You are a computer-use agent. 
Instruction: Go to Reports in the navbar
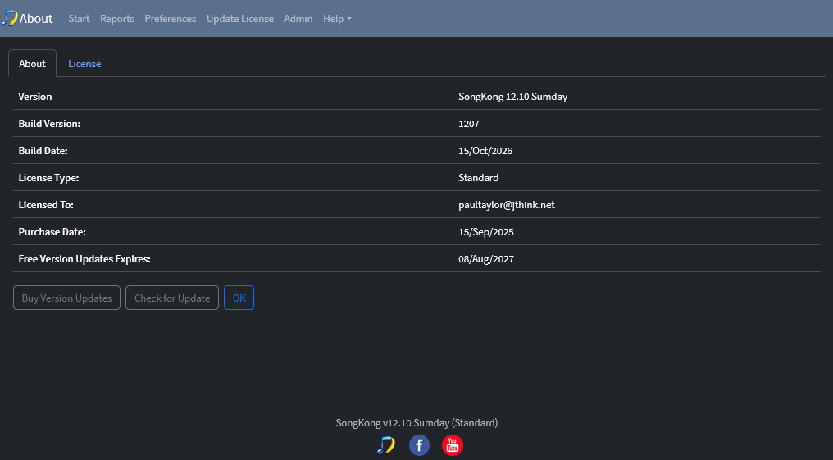point(117,19)
